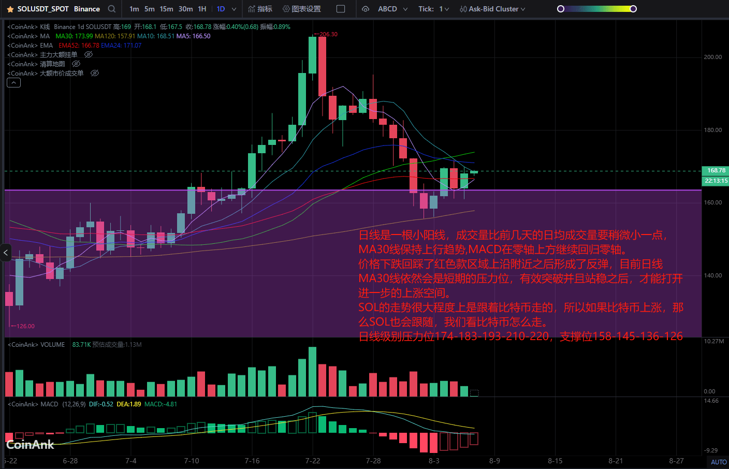Expand the left side panel arrow

[6, 253]
